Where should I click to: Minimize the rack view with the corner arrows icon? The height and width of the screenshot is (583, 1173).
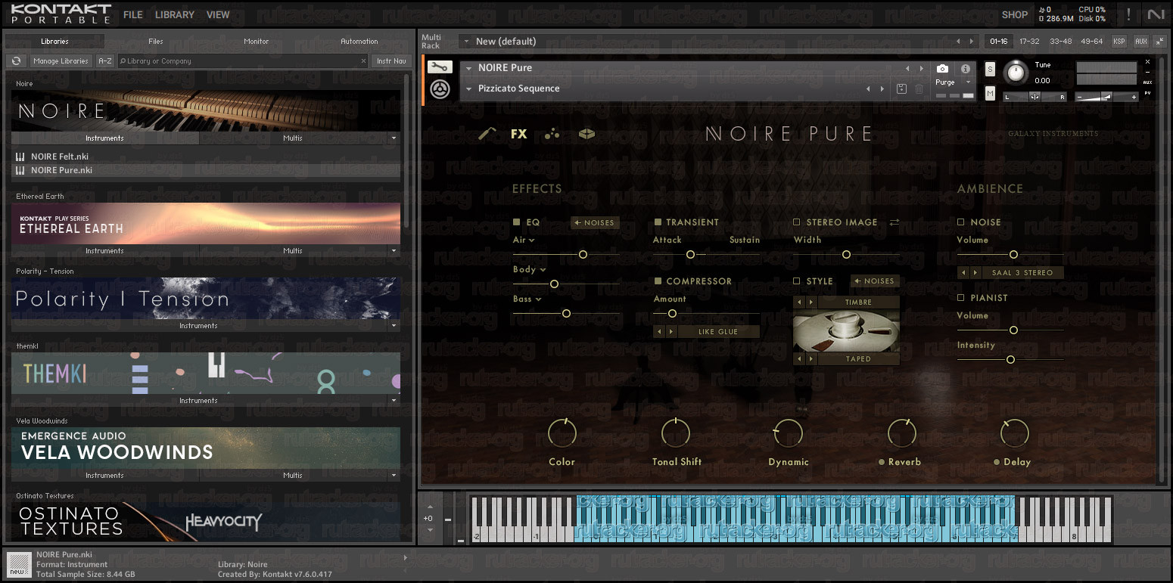(1160, 42)
